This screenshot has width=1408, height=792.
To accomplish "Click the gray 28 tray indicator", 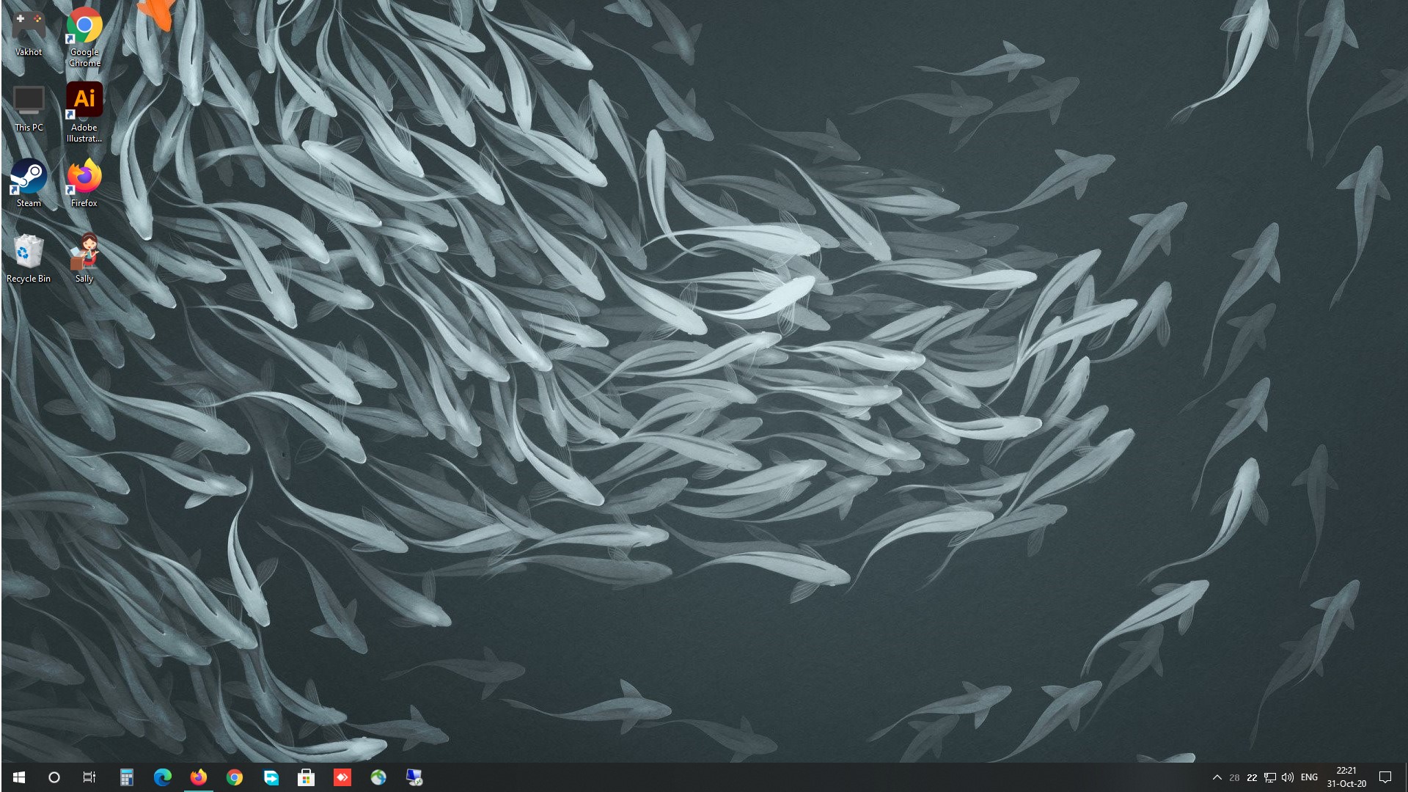I will [1235, 777].
